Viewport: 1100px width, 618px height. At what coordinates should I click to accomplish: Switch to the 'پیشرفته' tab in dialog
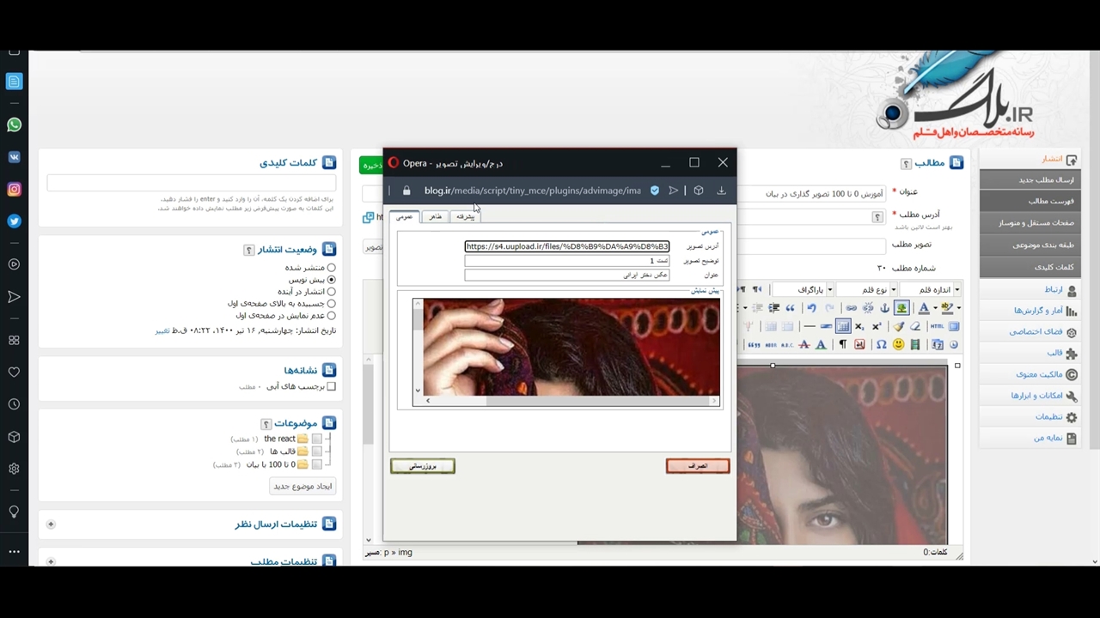(x=465, y=216)
